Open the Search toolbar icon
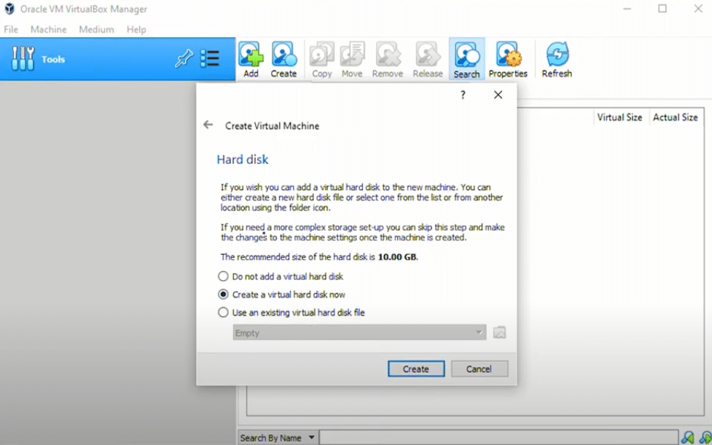 pos(466,59)
